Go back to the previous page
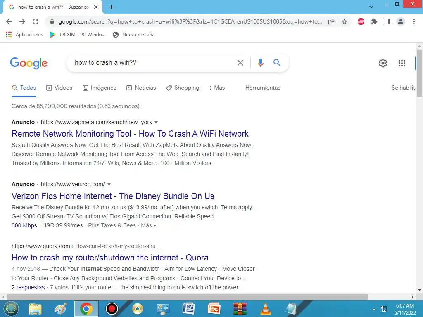Screen dimensions: 423x317 click(x=9, y=21)
